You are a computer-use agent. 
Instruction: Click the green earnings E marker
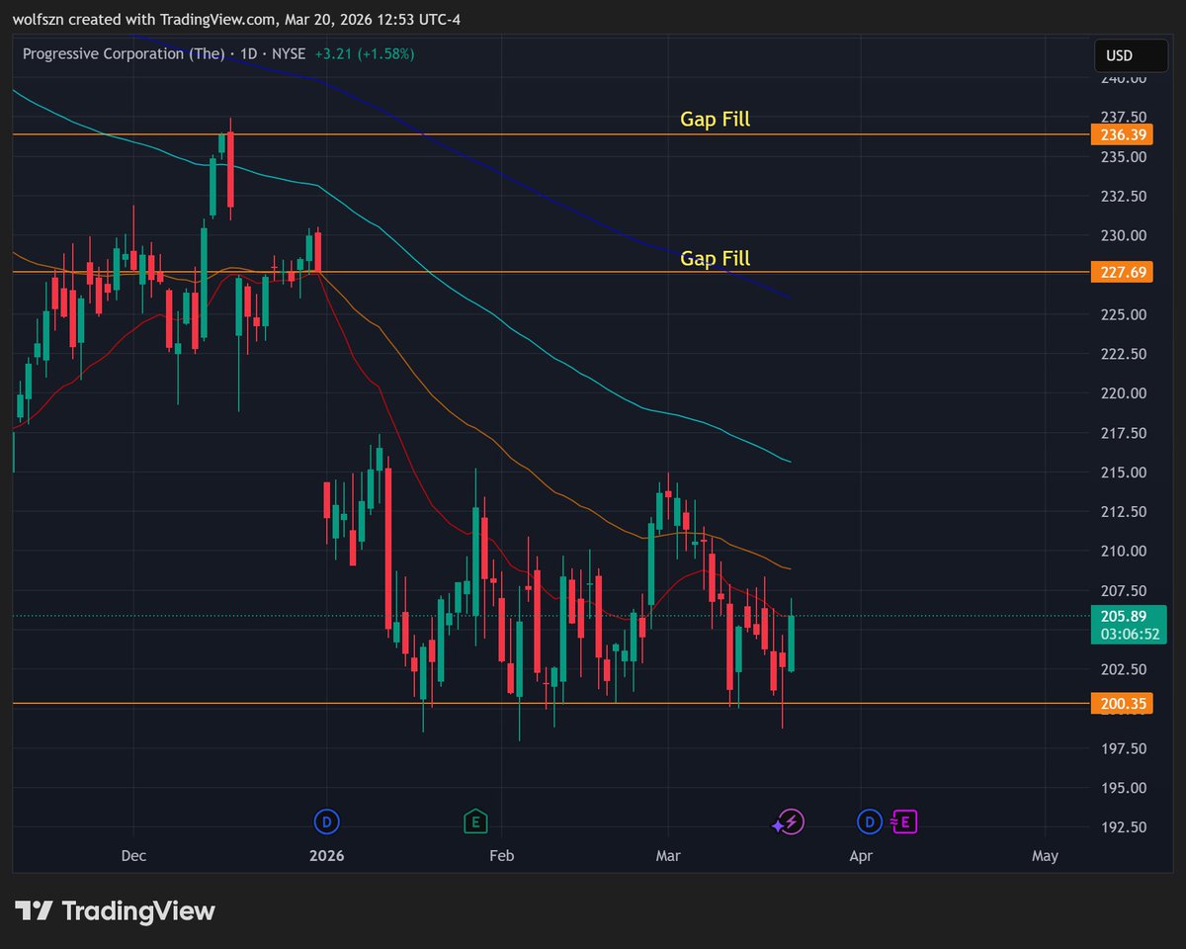pyautogui.click(x=475, y=820)
